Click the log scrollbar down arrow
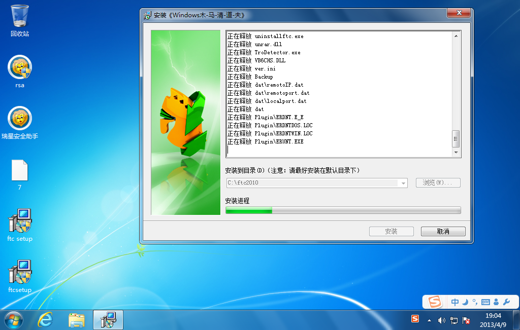The width and height of the screenshot is (520, 330). coord(456,152)
